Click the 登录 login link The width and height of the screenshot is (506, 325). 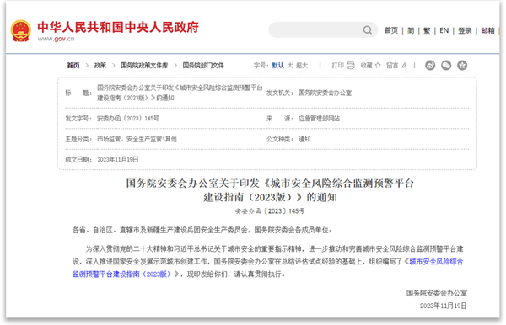coord(465,30)
